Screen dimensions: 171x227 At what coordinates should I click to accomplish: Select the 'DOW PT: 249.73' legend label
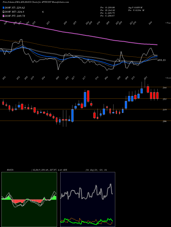pos(15,16)
